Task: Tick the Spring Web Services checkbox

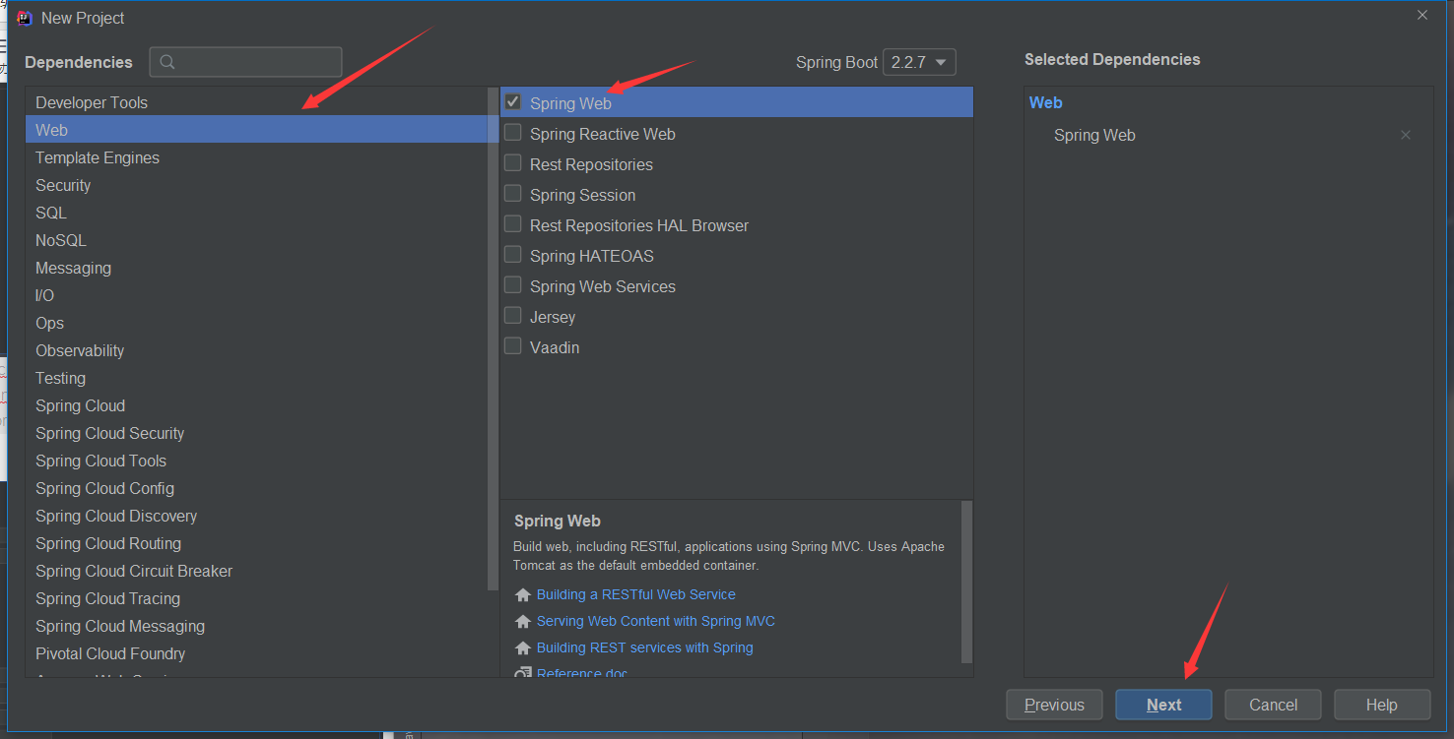Action: 513,284
